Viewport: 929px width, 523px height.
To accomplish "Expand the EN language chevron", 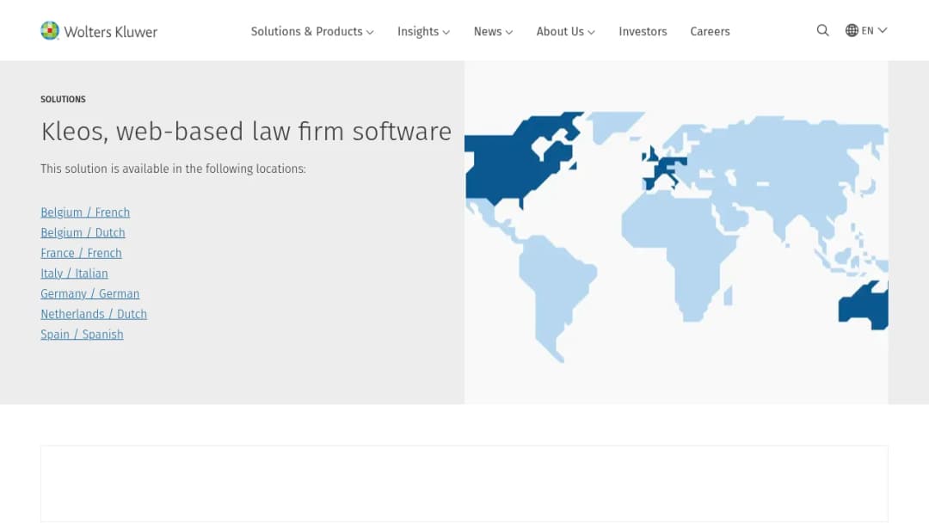I will [x=883, y=30].
